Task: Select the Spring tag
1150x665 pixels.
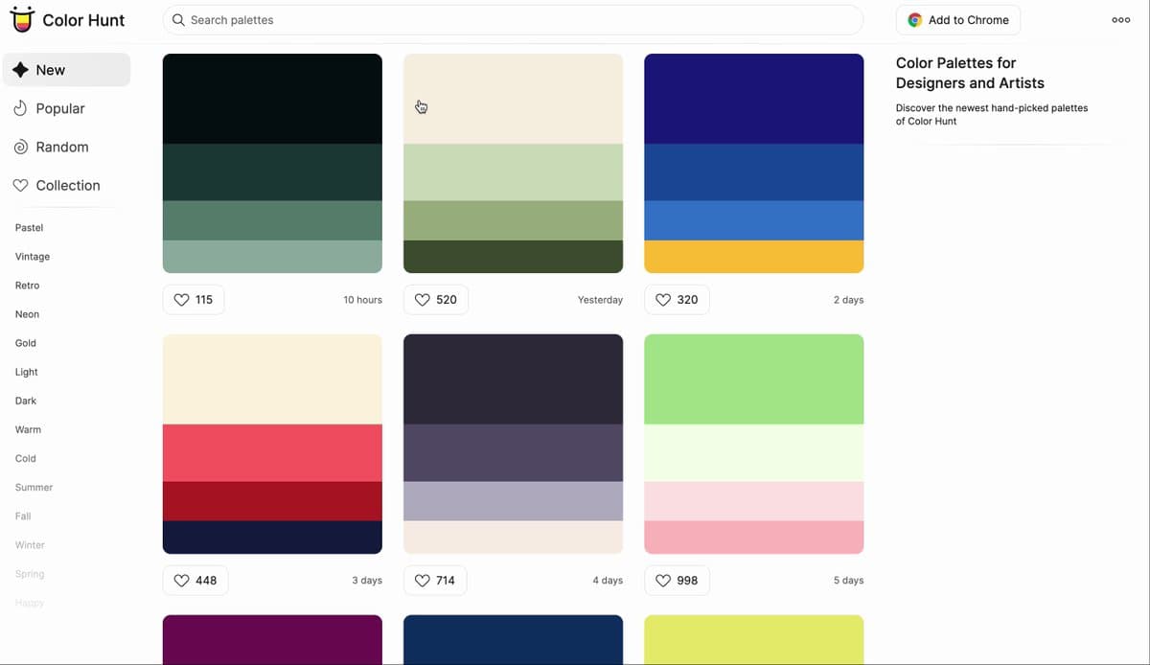Action: click(30, 573)
